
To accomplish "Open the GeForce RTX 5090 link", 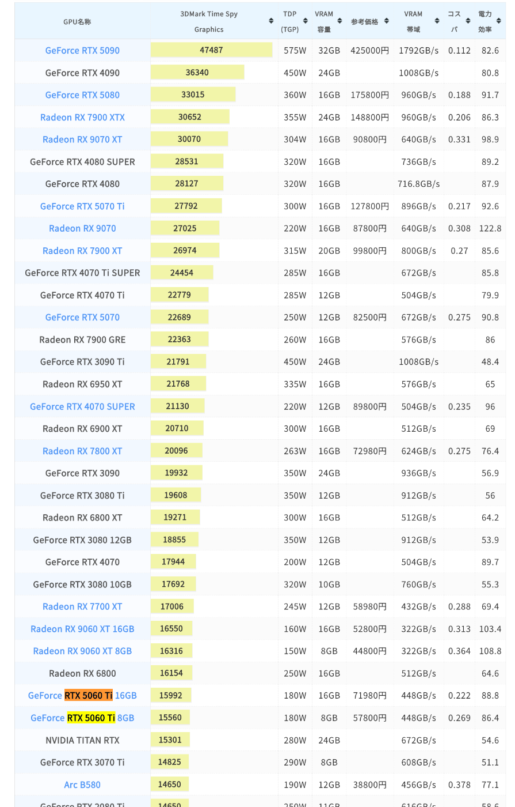I will pos(82,50).
